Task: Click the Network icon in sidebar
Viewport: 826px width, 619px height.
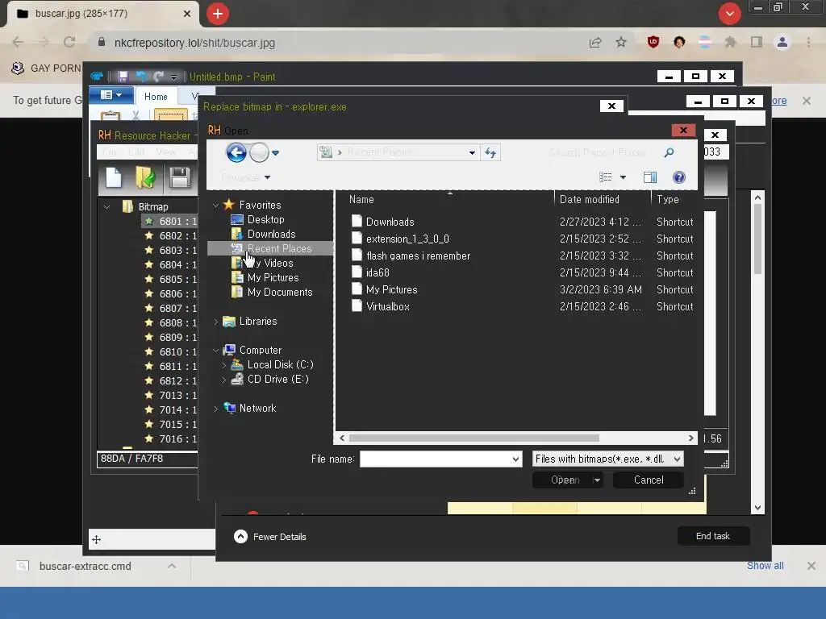Action: point(230,408)
